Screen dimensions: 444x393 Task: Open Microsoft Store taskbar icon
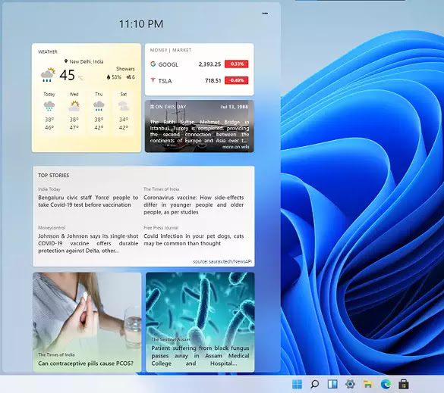(x=403, y=384)
